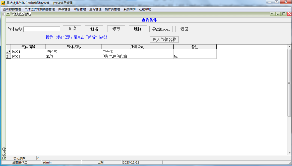
Task: Open the 系统维护 menu
Action: pos(129,9)
